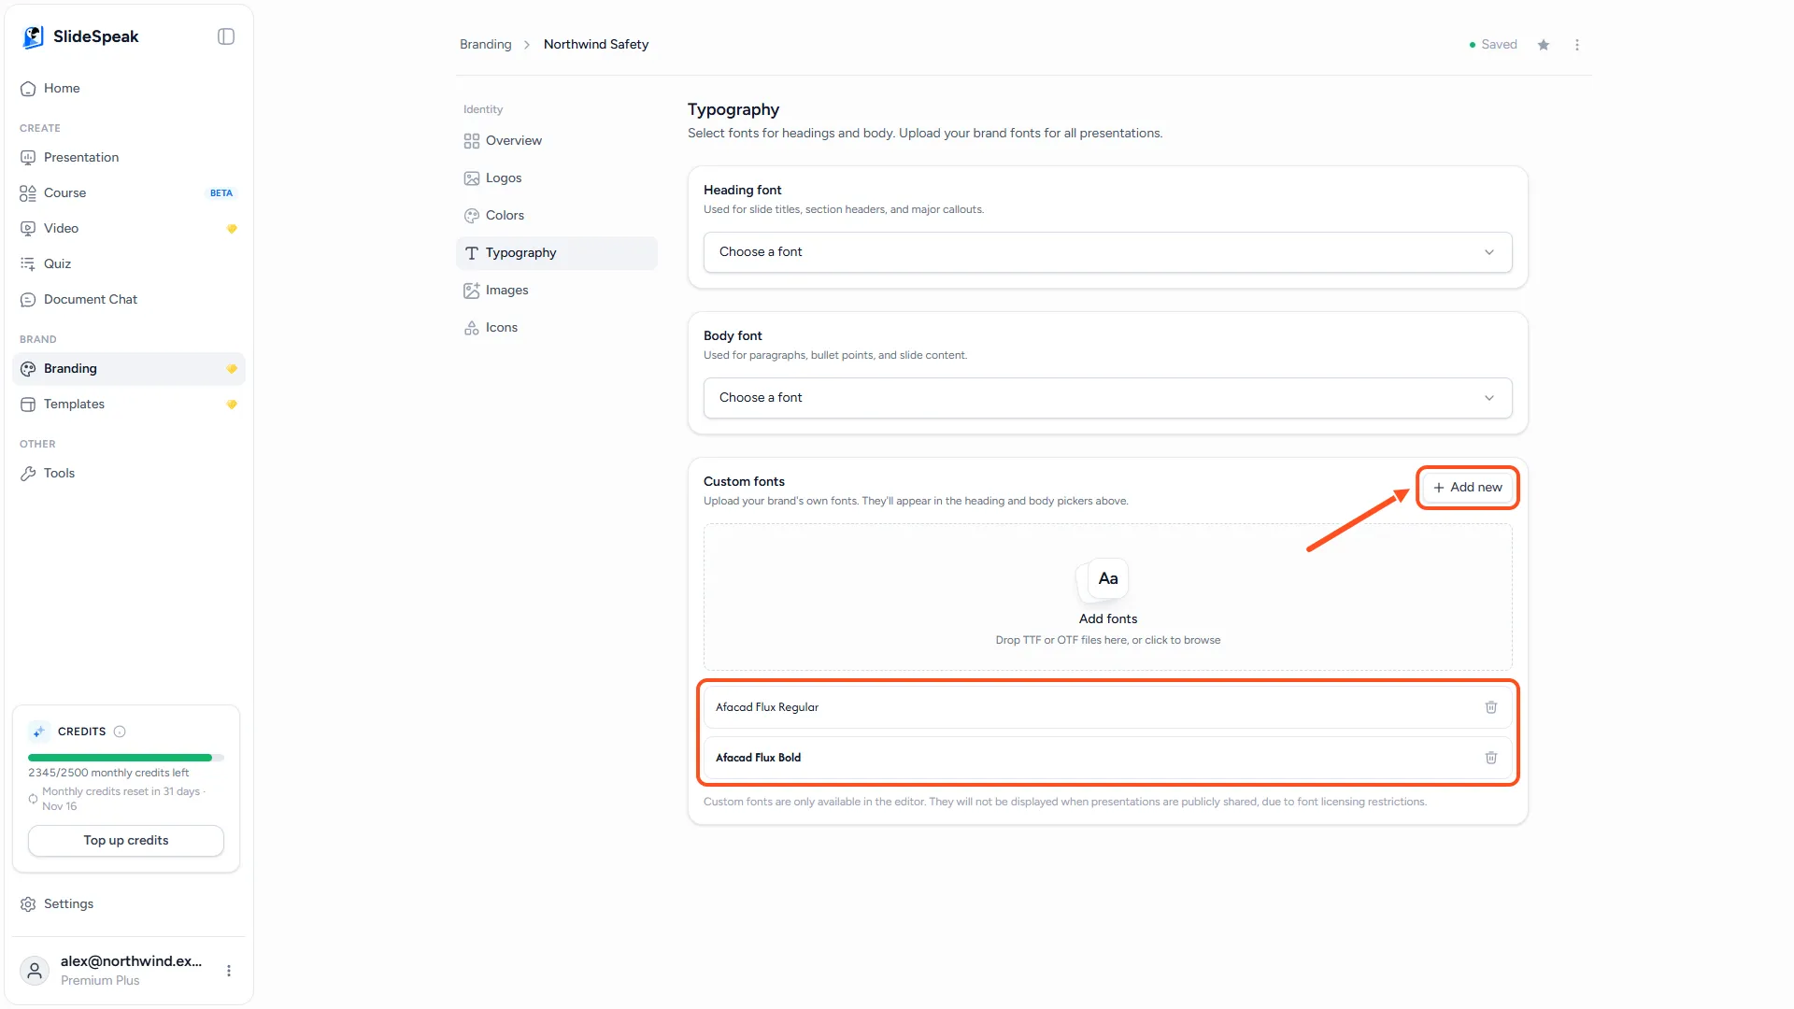Open the Course creator
This screenshot has height=1009, width=1794.
pyautogui.click(x=129, y=192)
